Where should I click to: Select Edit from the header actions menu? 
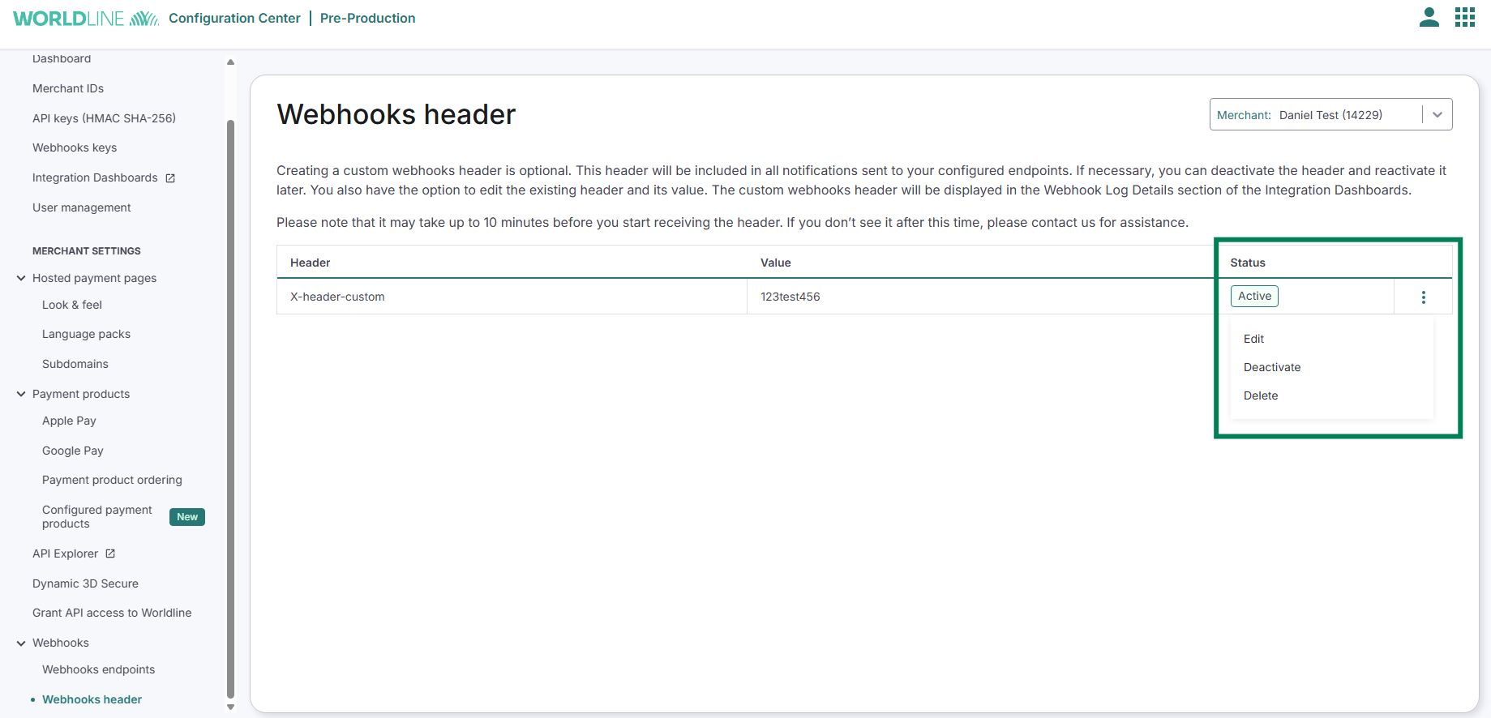click(x=1253, y=339)
